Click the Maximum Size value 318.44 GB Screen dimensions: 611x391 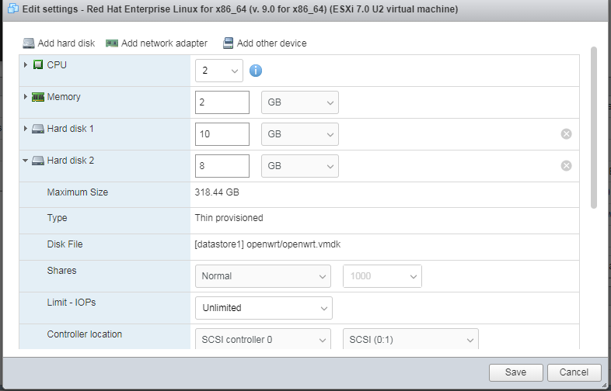tap(217, 192)
